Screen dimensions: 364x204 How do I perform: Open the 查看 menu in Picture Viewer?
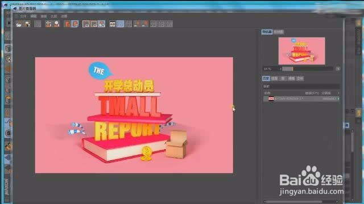point(44,16)
